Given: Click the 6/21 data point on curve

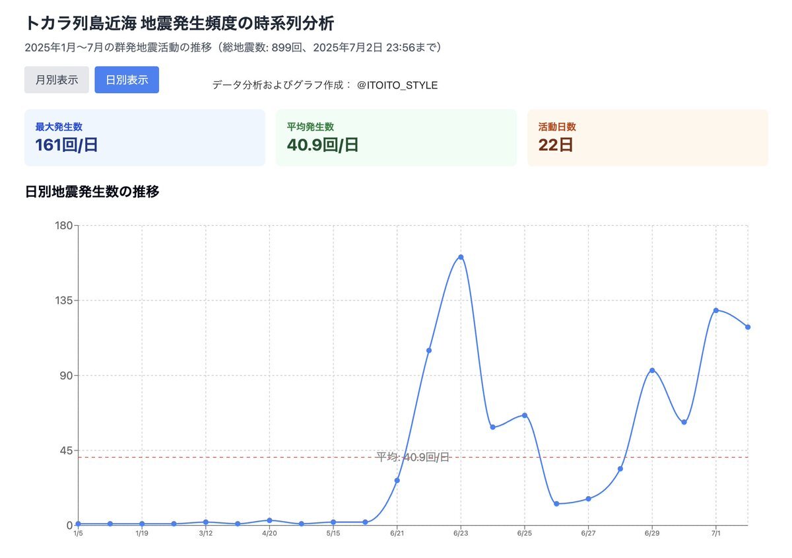Looking at the screenshot, I should coord(397,480).
